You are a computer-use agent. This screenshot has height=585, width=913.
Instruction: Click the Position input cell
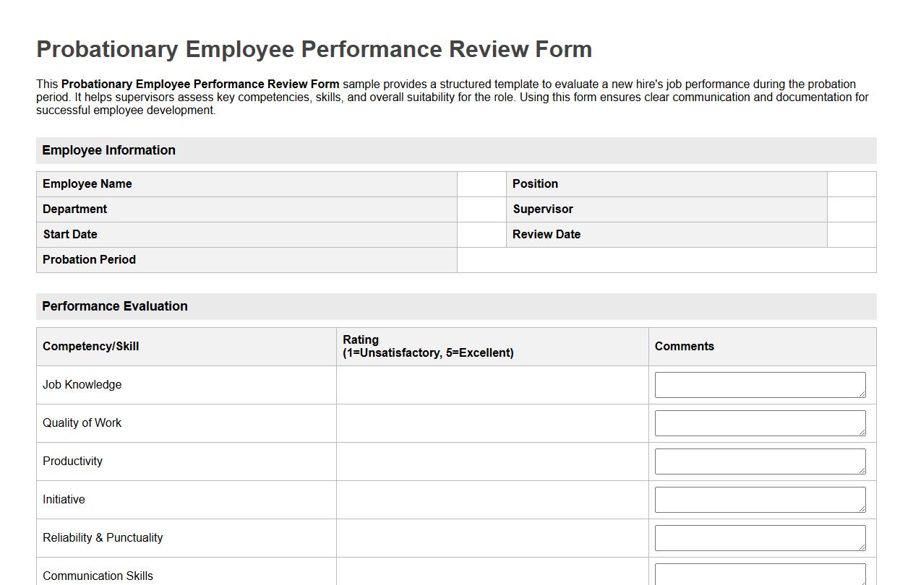coord(852,183)
